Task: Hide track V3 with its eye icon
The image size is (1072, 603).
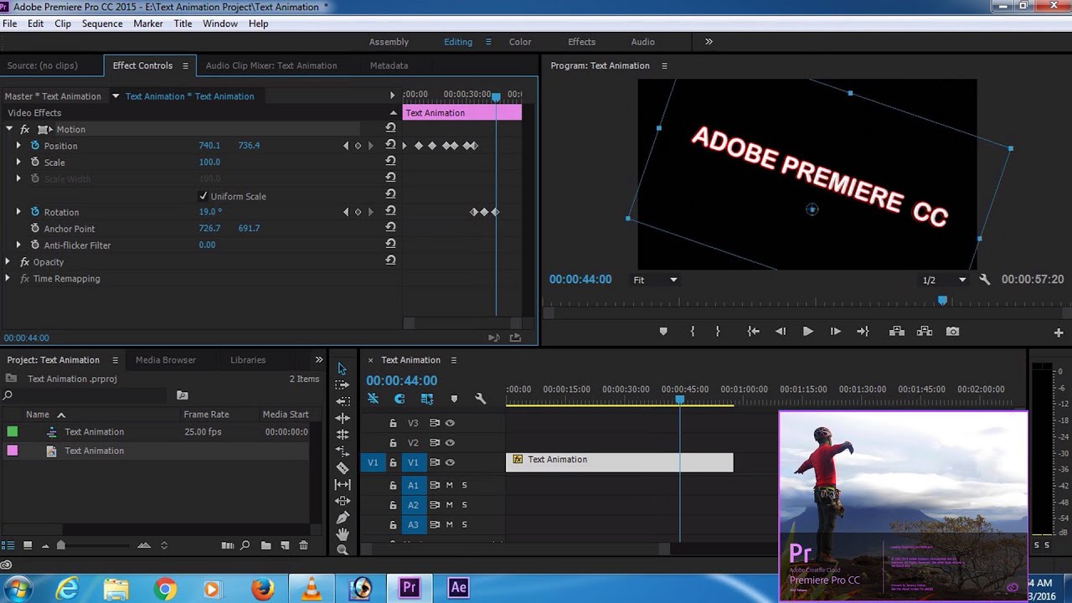Action: (x=450, y=423)
